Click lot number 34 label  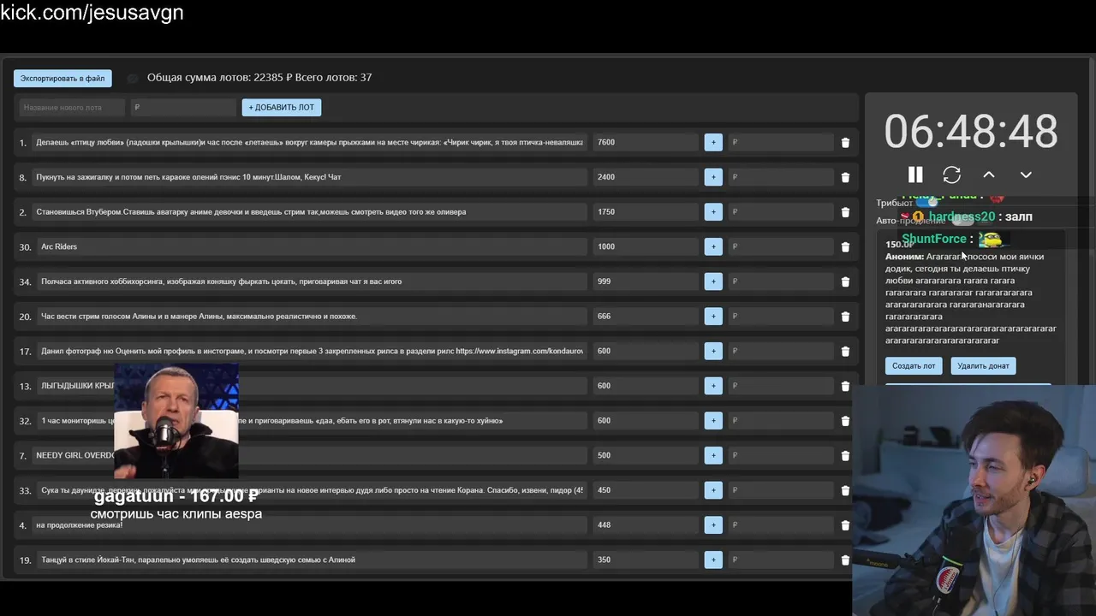coord(25,281)
